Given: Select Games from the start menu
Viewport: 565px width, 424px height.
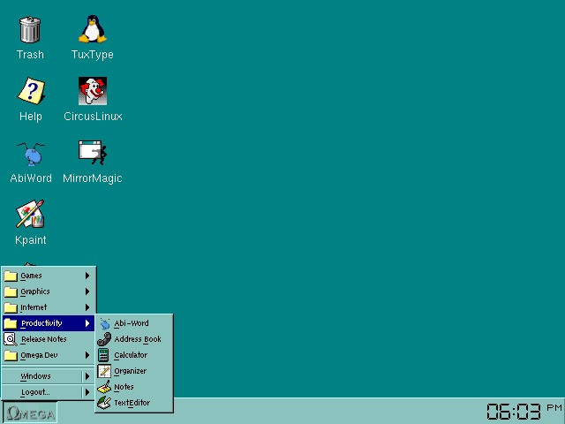Looking at the screenshot, I should (x=49, y=276).
